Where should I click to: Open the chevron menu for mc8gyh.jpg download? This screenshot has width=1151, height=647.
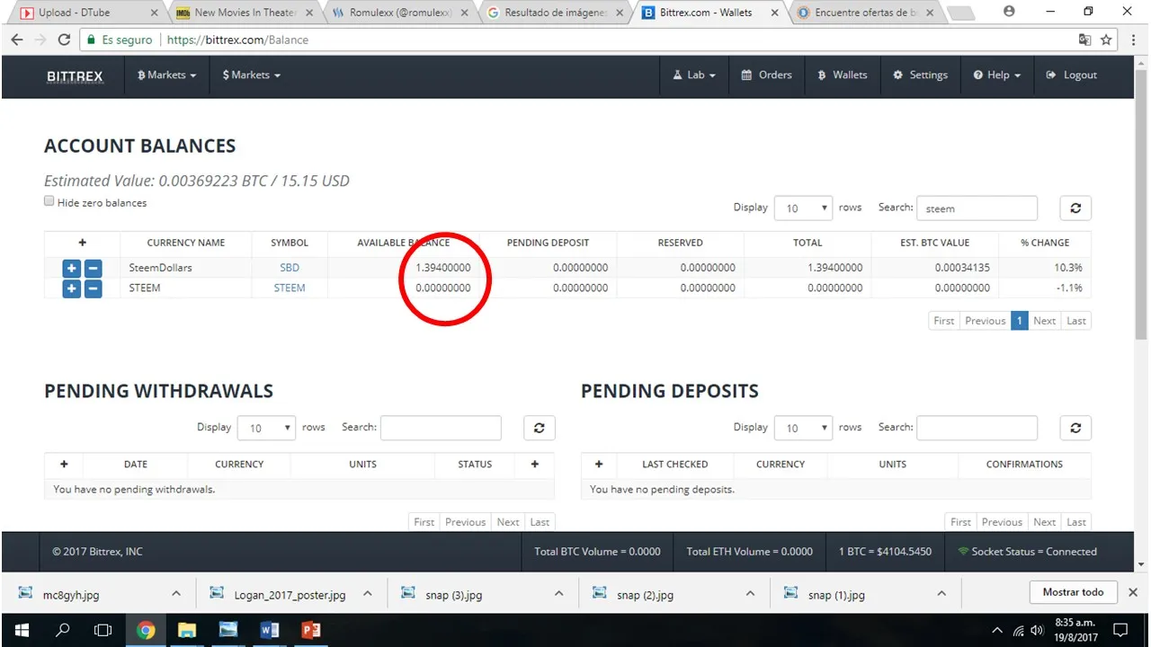[x=176, y=594]
